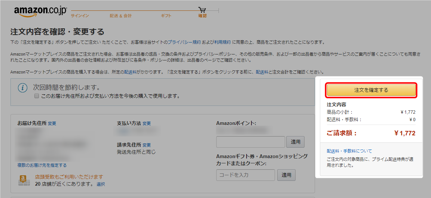Click the 配送料・手数料 ¥0 value
The height and width of the screenshot is (198, 431).
(x=412, y=119)
